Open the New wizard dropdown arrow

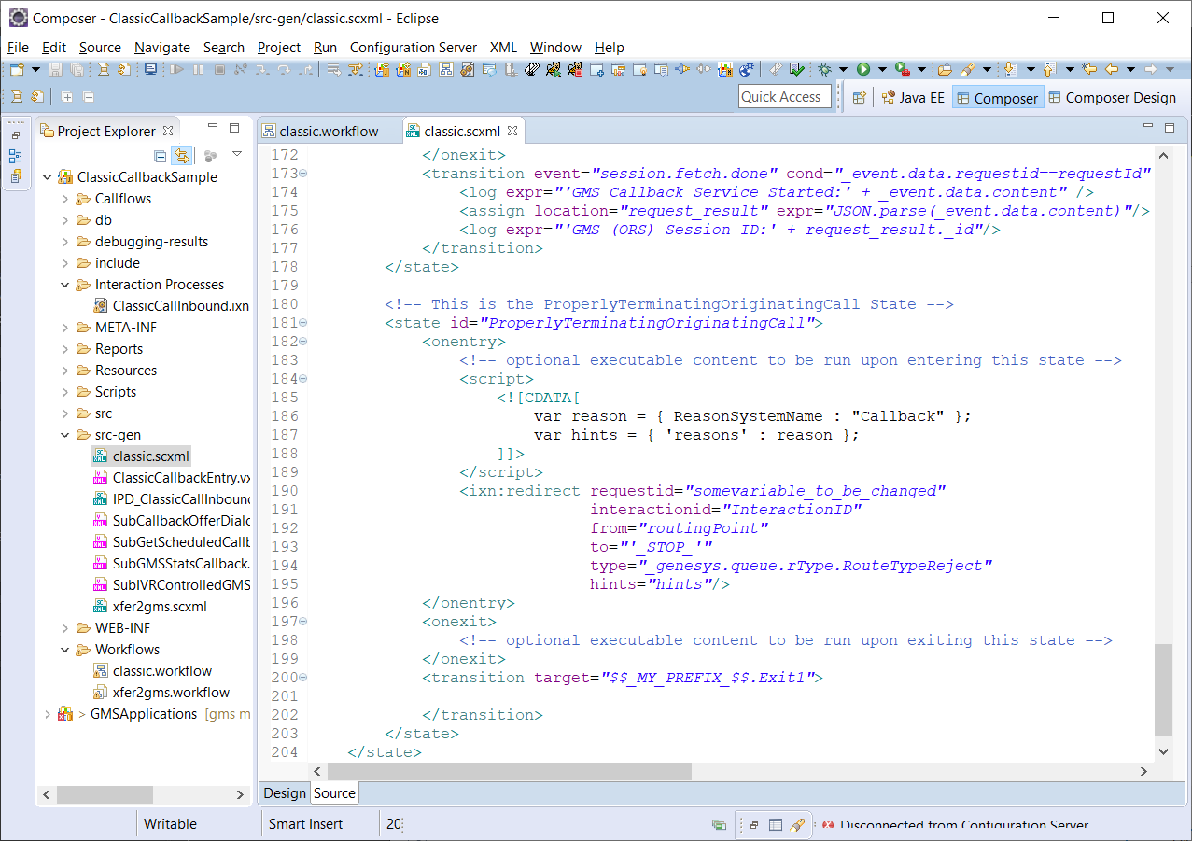tap(35, 69)
